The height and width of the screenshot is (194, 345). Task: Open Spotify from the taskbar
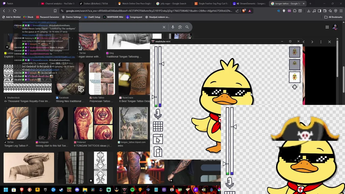pos(132,190)
